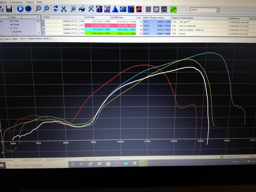256x192 pixels.
Task: Expand the SD325 dropdown list
Action: (x=218, y=10)
